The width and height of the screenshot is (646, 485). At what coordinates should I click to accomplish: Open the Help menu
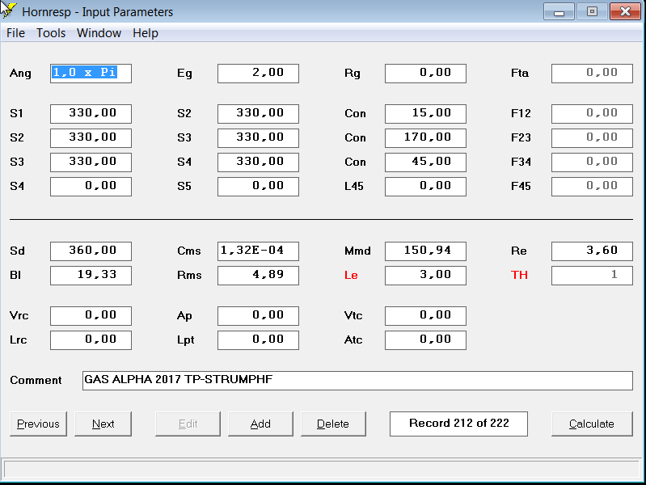click(x=146, y=33)
